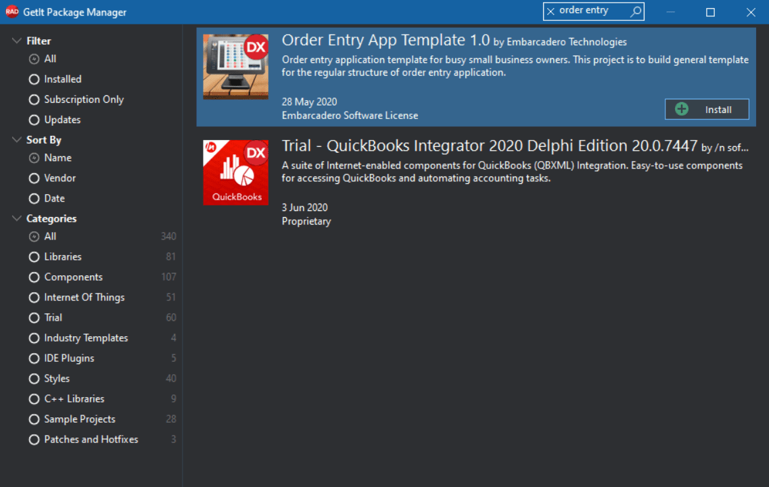Collapse the Categories section
769x487 pixels.
[17, 218]
